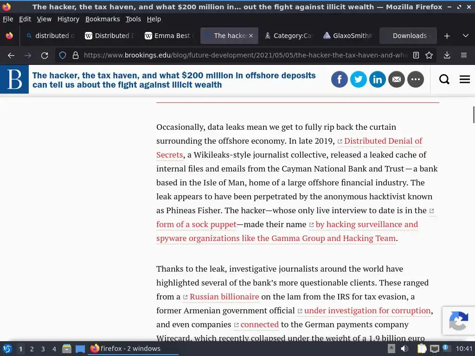Open the History menu

(x=68, y=19)
